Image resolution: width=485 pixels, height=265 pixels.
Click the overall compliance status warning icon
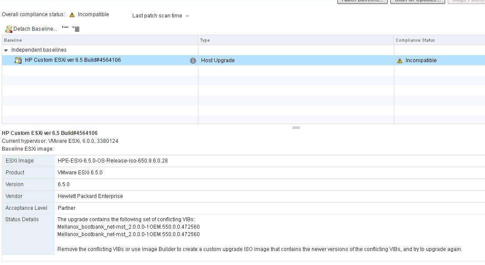[x=72, y=15]
